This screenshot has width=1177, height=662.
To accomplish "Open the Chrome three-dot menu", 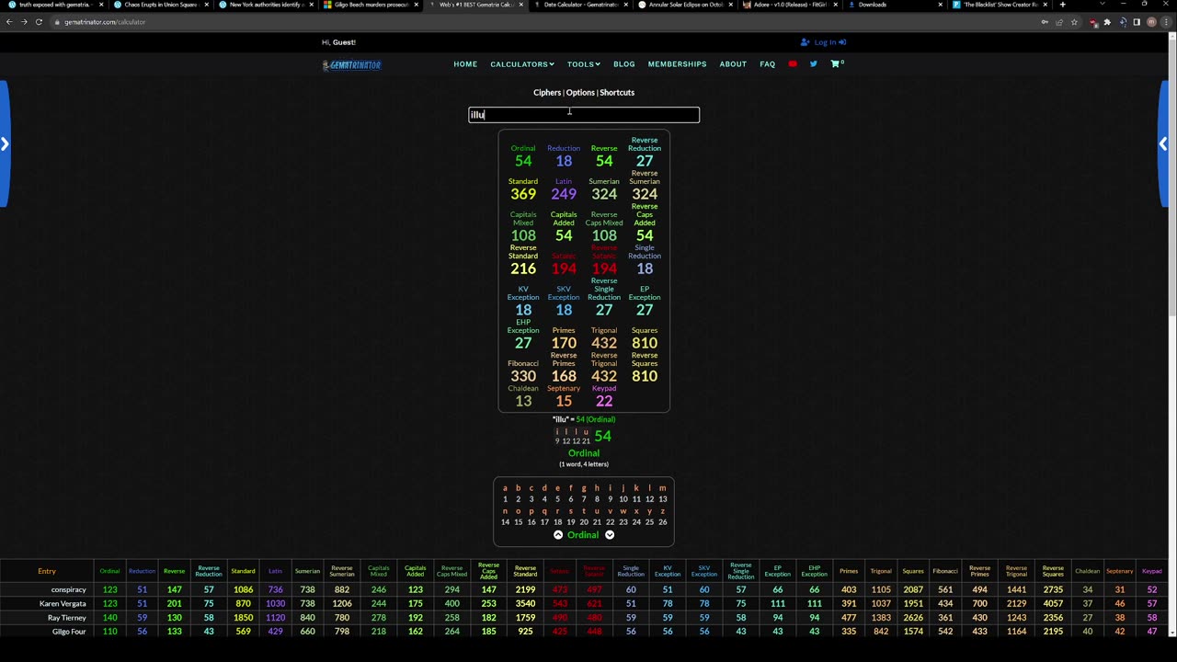I will [x=1166, y=21].
